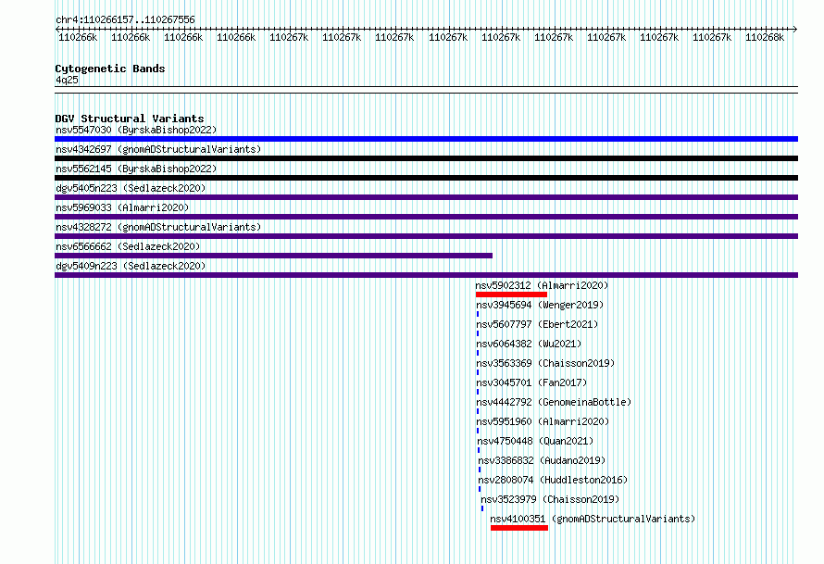Click the 110268k ruler tick label
The height and width of the screenshot is (564, 824).
point(765,37)
